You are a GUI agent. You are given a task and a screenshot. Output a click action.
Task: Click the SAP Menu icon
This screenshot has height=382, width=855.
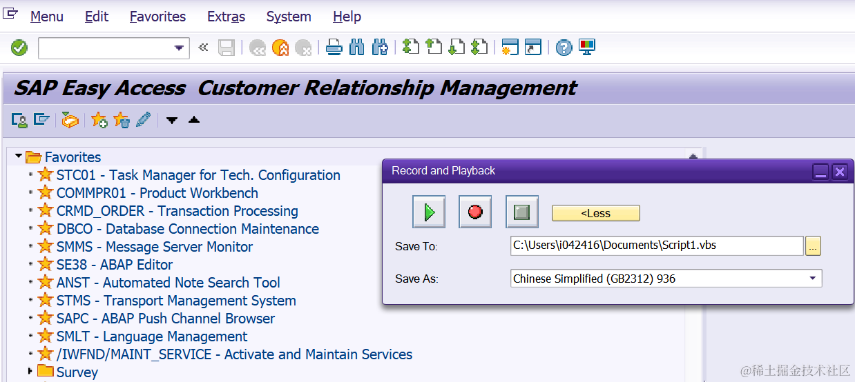pos(42,120)
